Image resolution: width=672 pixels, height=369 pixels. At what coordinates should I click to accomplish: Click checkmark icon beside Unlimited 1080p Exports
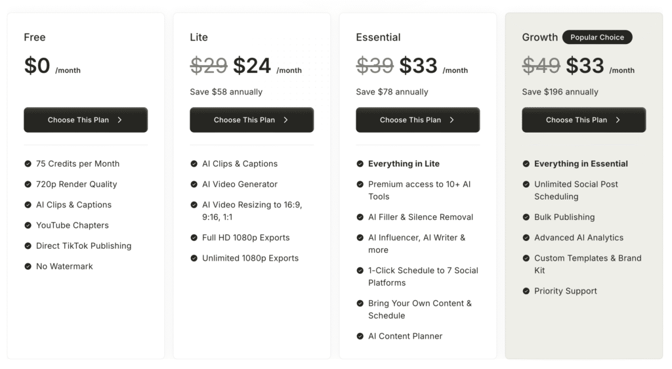click(x=194, y=258)
